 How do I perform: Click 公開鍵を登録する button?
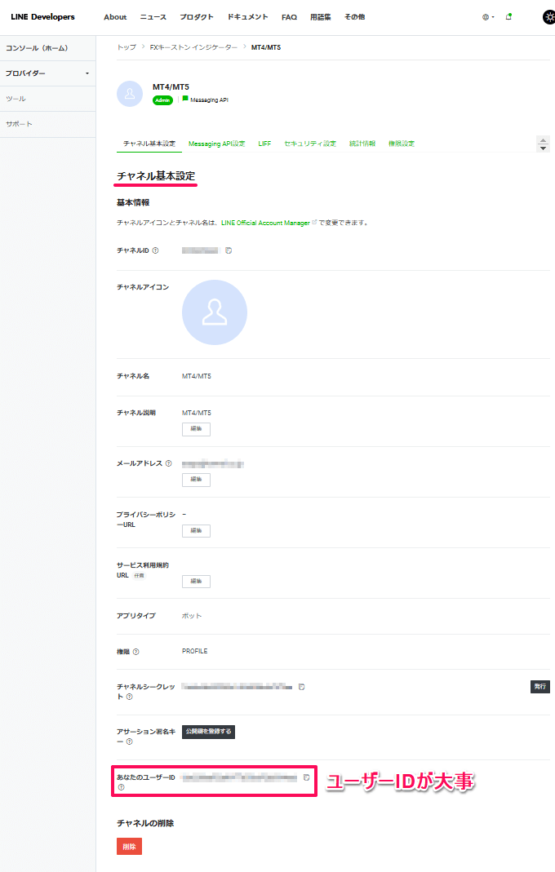[x=208, y=732]
